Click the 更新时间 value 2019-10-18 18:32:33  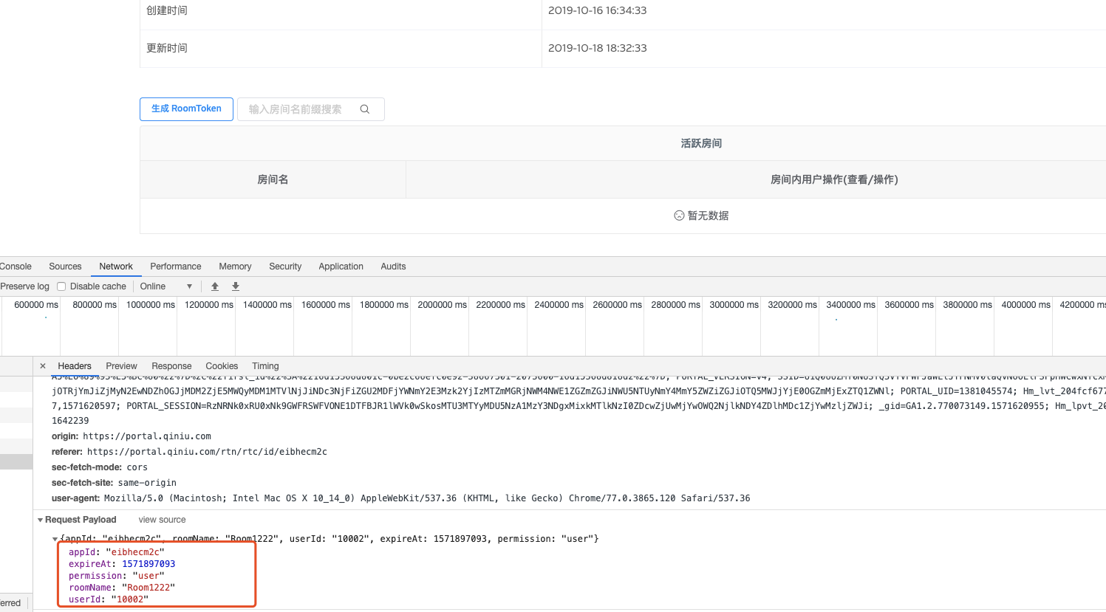tap(597, 48)
